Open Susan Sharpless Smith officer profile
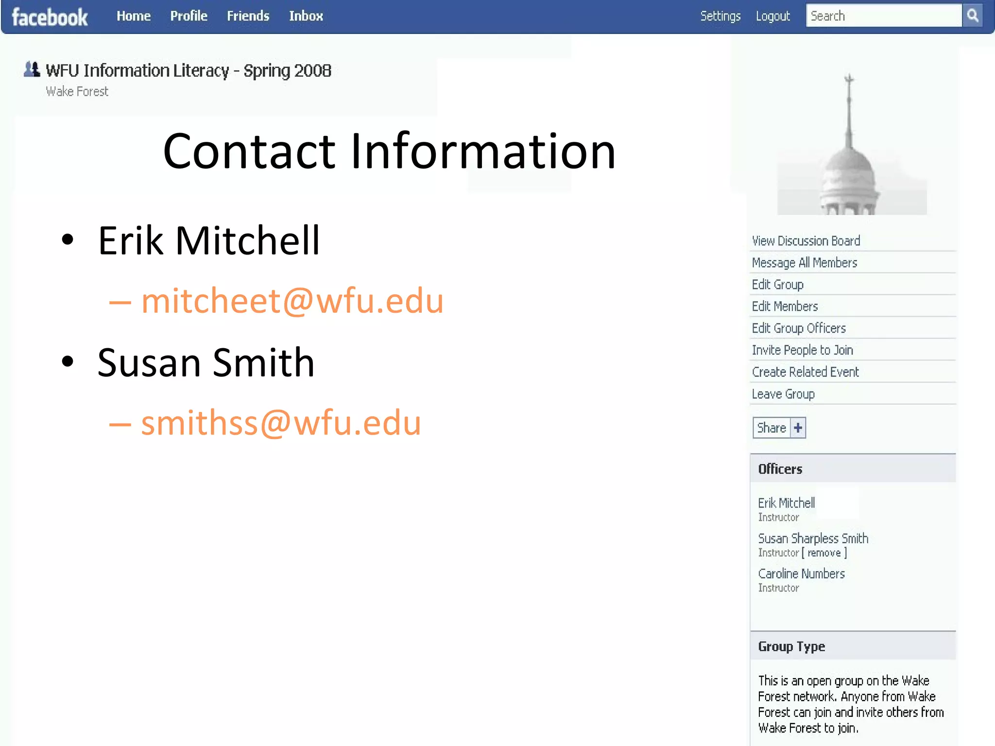 (x=813, y=539)
